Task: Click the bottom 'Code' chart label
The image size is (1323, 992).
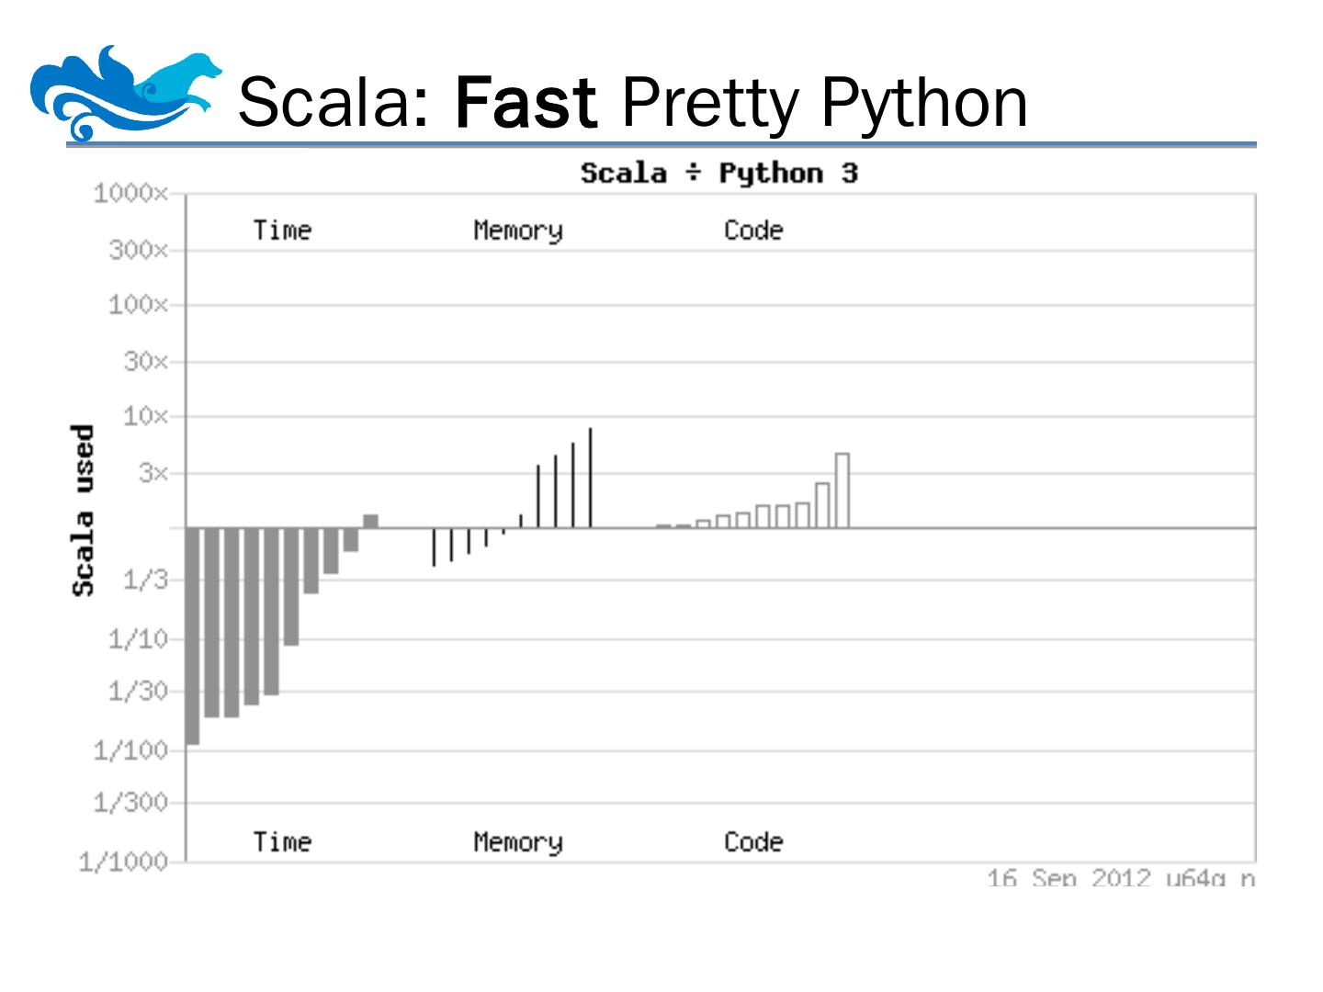Action: point(752,841)
